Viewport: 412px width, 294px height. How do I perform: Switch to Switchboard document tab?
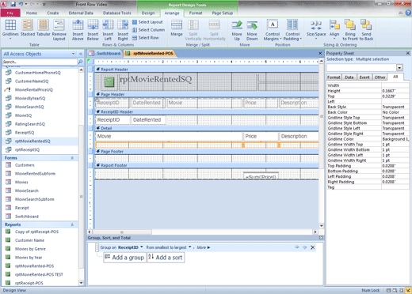click(105, 54)
